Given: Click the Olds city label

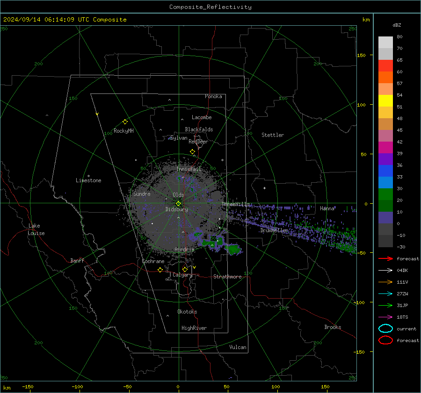Looking at the screenshot, I should pyautogui.click(x=178, y=195).
